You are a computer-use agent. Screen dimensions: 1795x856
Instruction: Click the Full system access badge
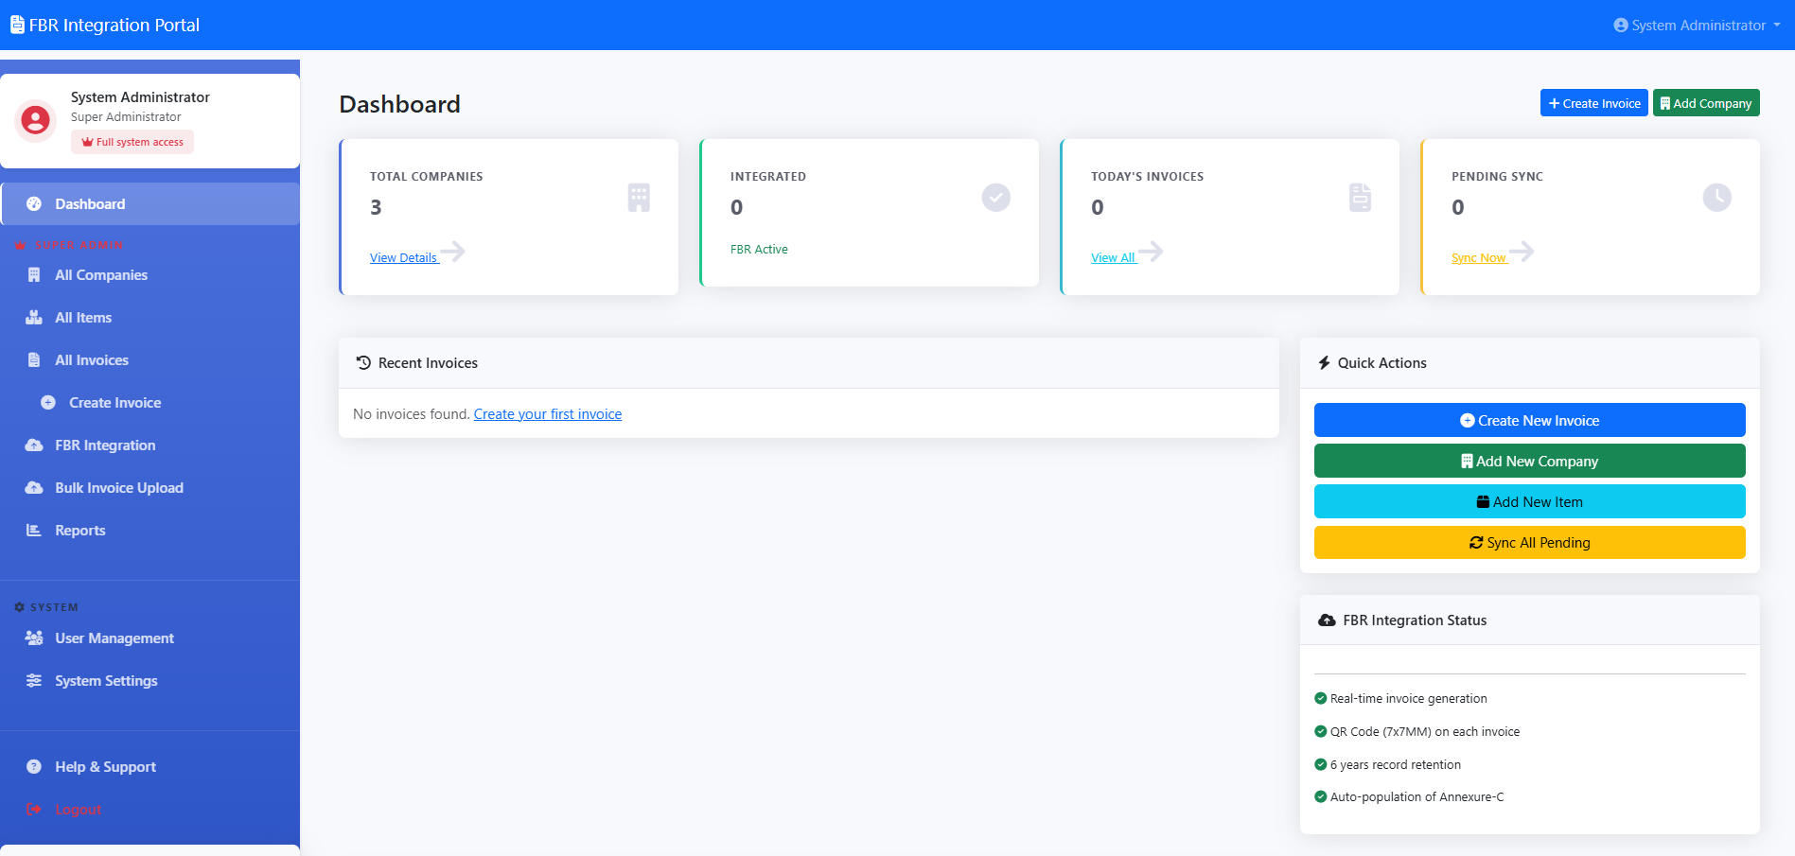(132, 141)
